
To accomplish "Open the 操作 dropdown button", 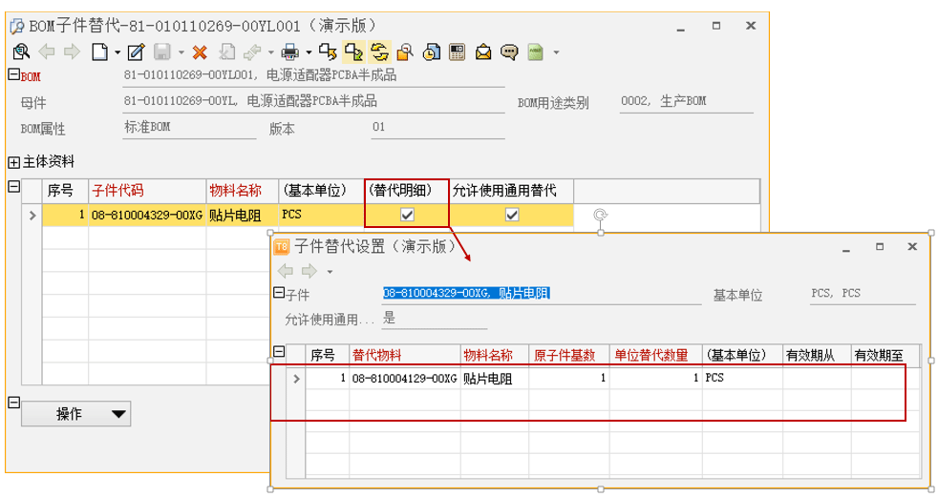I will (75, 414).
